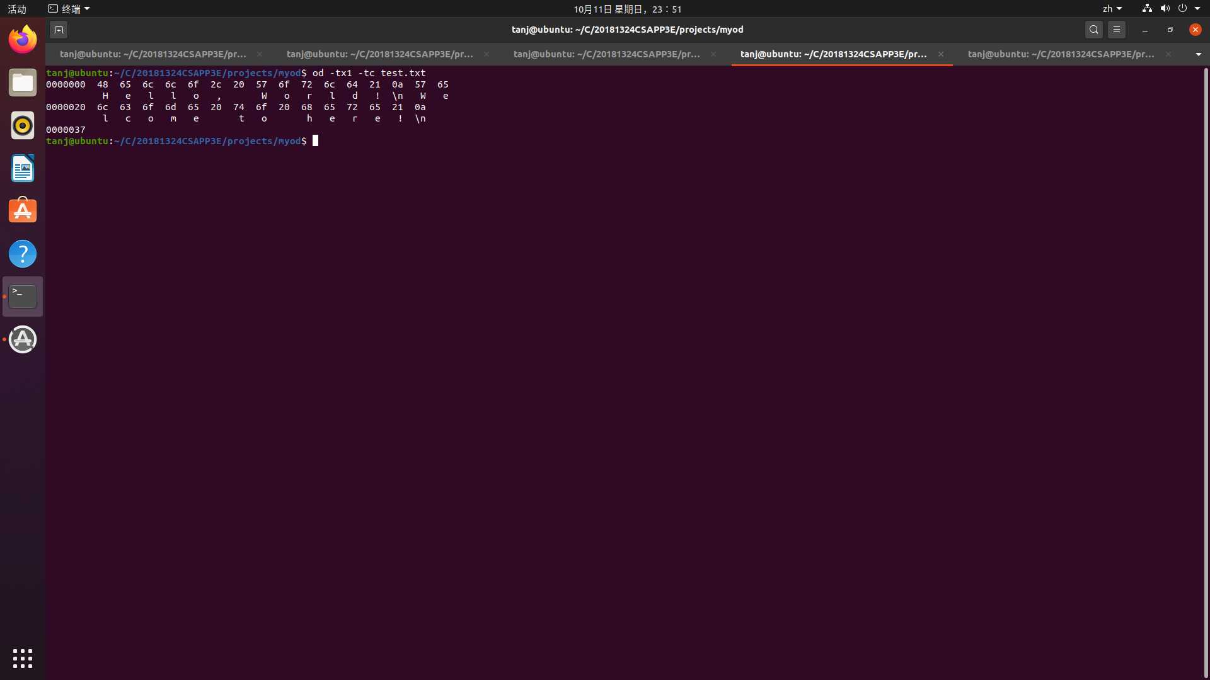
Task: Open a new terminal tab button
Action: (59, 30)
